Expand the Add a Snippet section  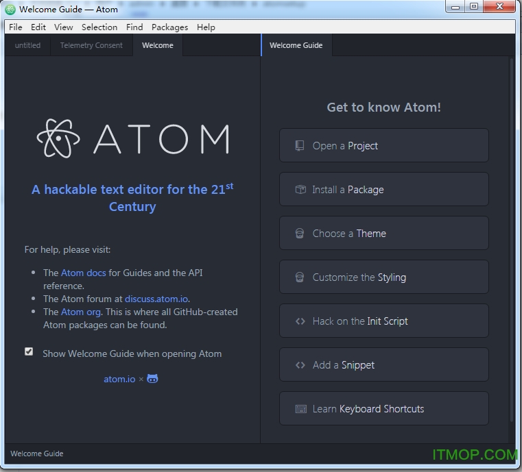(384, 365)
